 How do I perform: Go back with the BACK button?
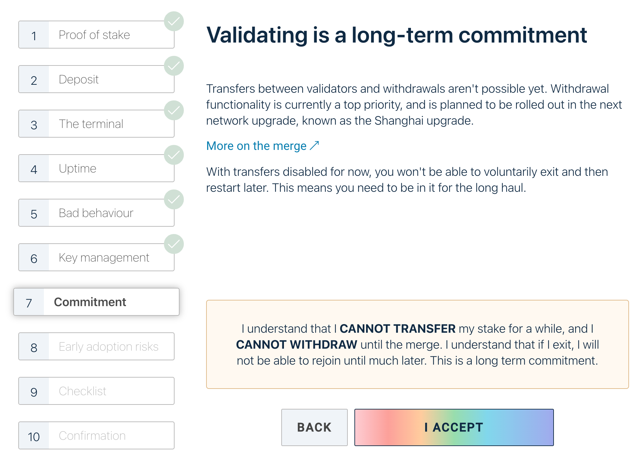click(314, 427)
